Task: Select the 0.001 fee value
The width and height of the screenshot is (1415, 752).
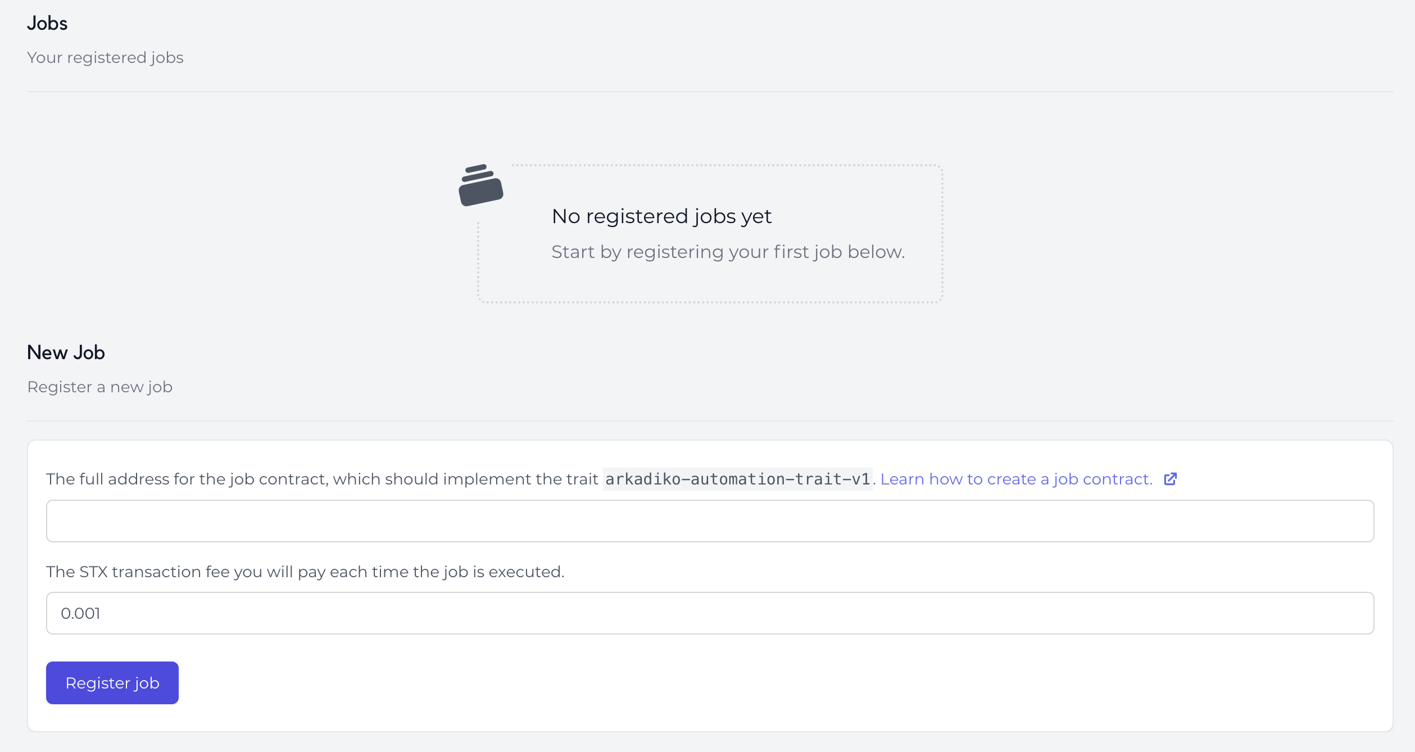Action: tap(80, 613)
